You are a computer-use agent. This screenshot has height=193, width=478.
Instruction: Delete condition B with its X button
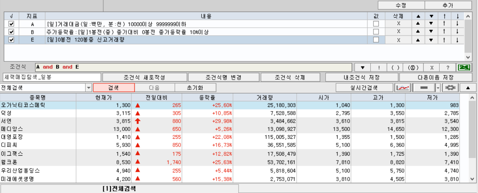tap(399, 32)
